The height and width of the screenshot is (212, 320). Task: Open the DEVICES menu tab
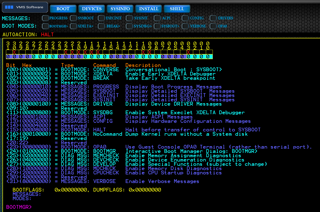[x=92, y=9]
